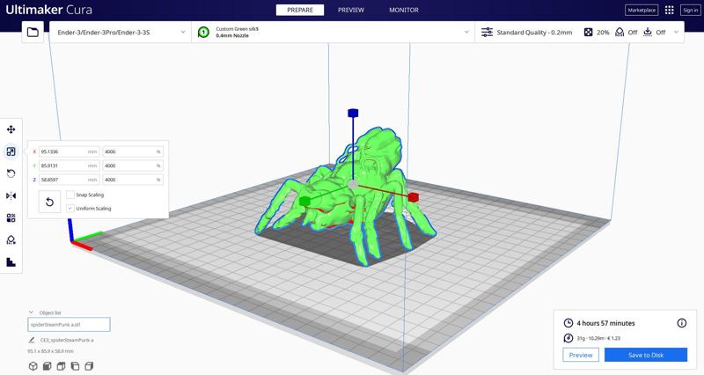704x375 pixels.
Task: Click the X scale percent field
Action: (x=133, y=151)
